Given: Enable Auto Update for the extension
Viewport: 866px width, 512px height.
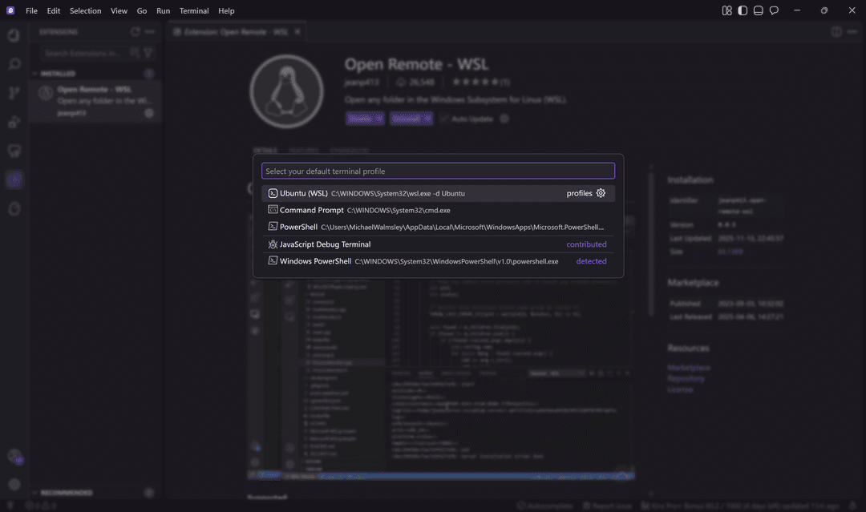Looking at the screenshot, I should (x=445, y=119).
